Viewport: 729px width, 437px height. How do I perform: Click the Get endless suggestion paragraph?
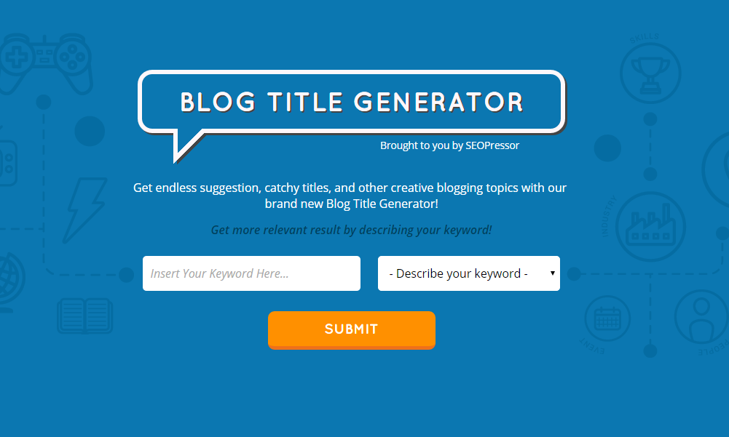350,196
